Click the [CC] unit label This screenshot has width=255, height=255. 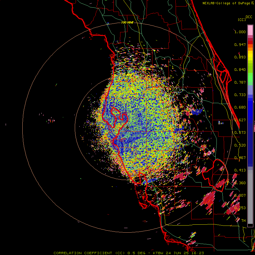(x=242, y=20)
